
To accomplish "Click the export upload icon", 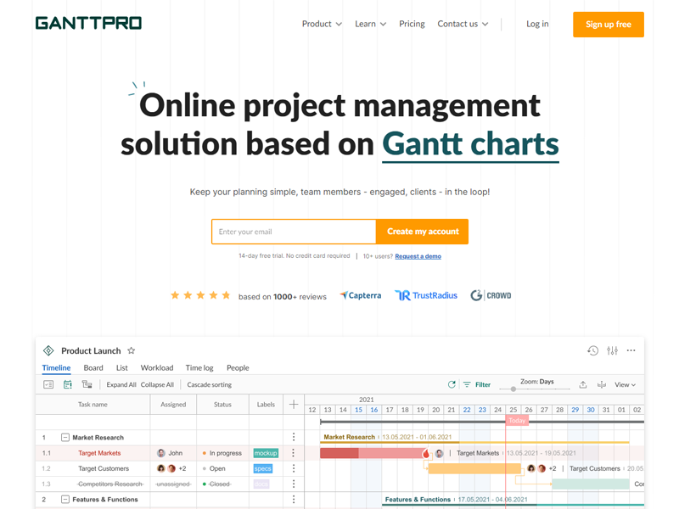I will click(583, 384).
